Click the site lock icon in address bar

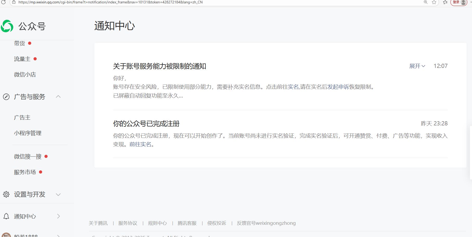14,2
